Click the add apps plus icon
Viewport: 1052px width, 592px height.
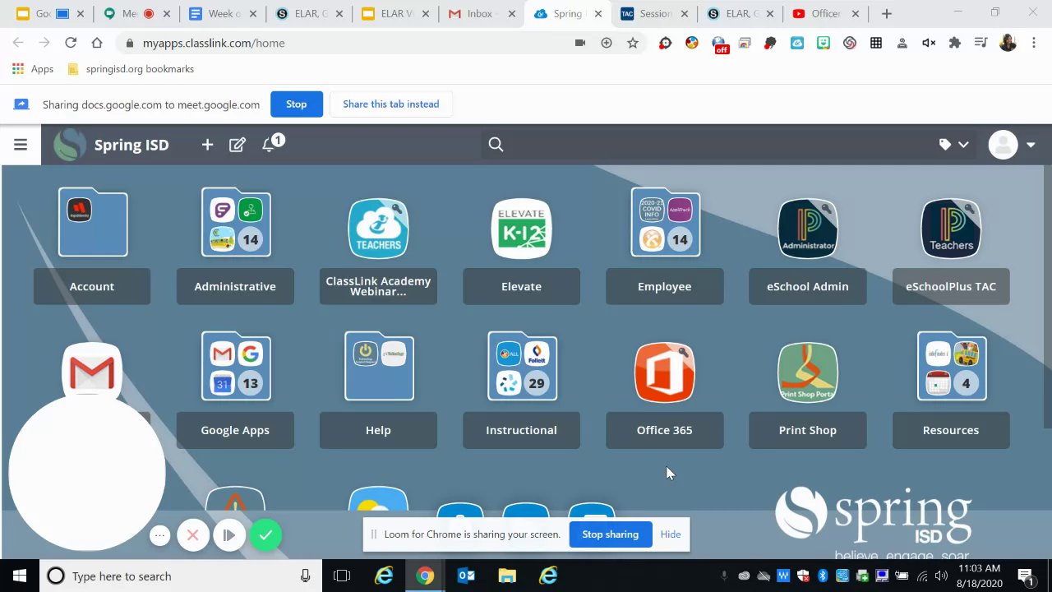pyautogui.click(x=207, y=145)
